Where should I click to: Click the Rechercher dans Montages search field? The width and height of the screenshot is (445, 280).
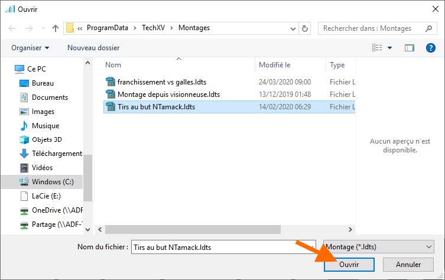372,28
